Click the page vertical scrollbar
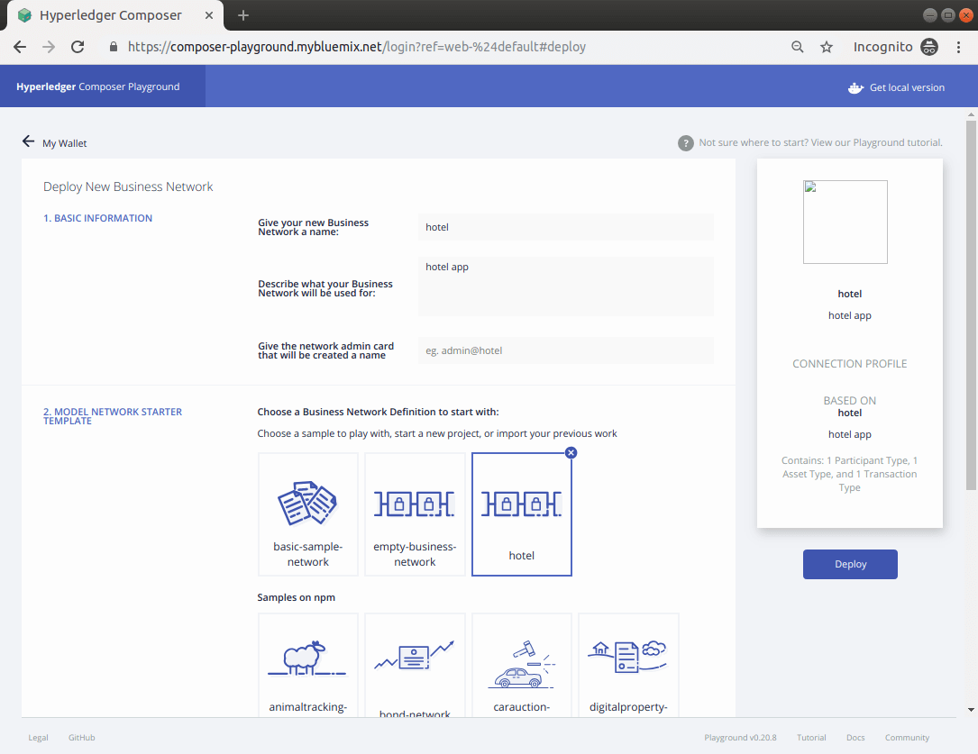The image size is (978, 754). tap(971, 305)
